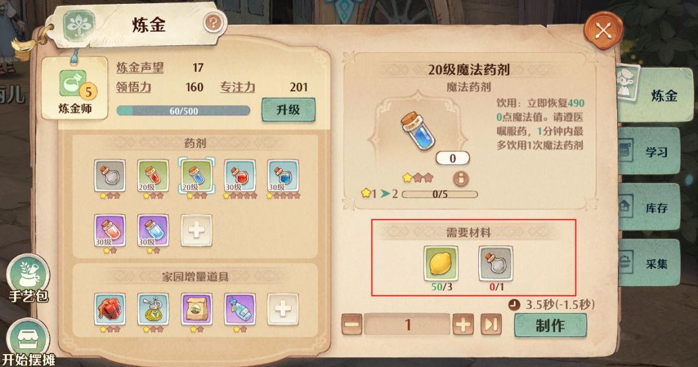
Task: Increase craft quantity with plus button
Action: point(463,324)
